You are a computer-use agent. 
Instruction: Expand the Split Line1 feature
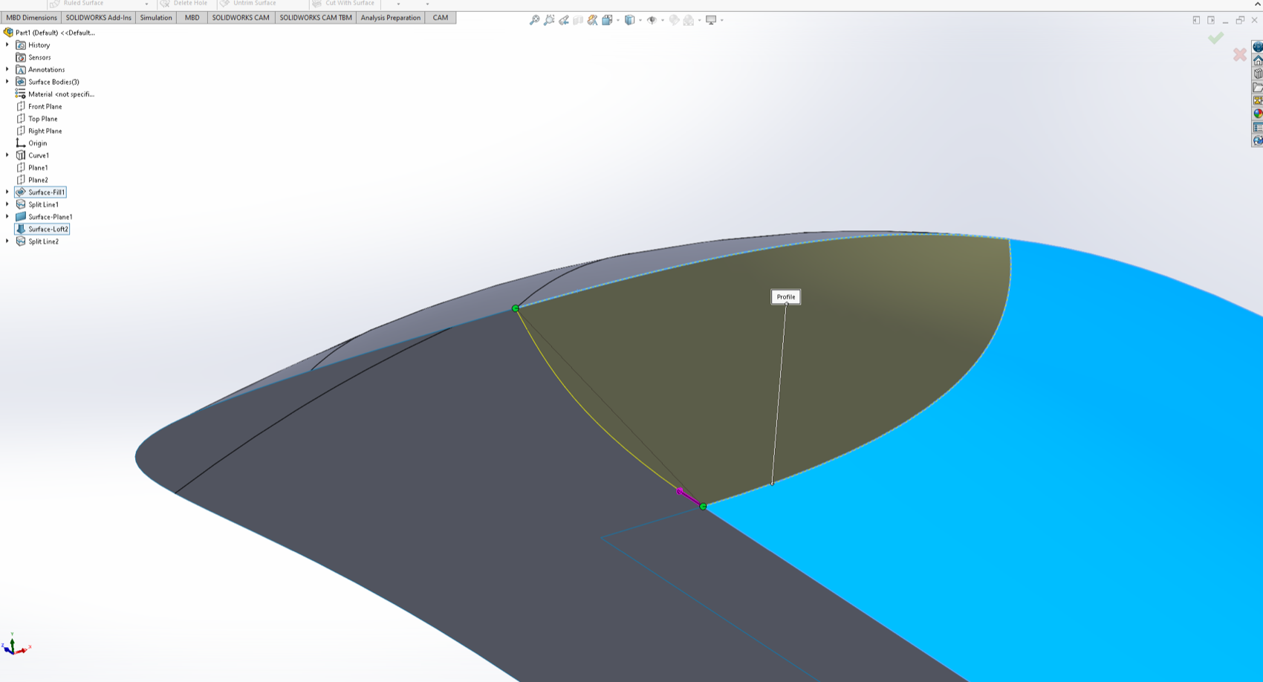[x=7, y=204]
